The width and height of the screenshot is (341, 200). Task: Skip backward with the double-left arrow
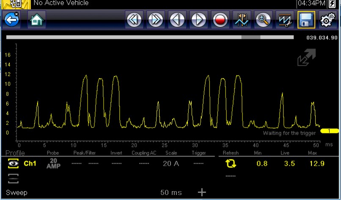(134, 20)
